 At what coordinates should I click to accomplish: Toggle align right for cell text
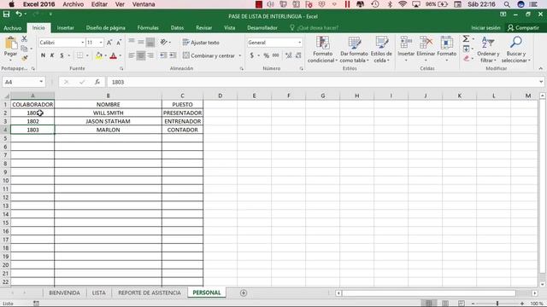[150, 55]
